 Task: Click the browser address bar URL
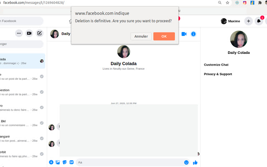click(x=34, y=3)
